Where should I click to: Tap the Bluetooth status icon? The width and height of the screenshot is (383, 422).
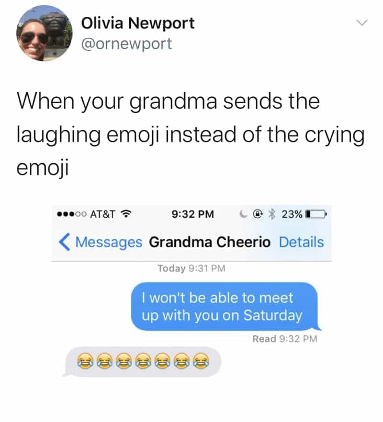[273, 214]
